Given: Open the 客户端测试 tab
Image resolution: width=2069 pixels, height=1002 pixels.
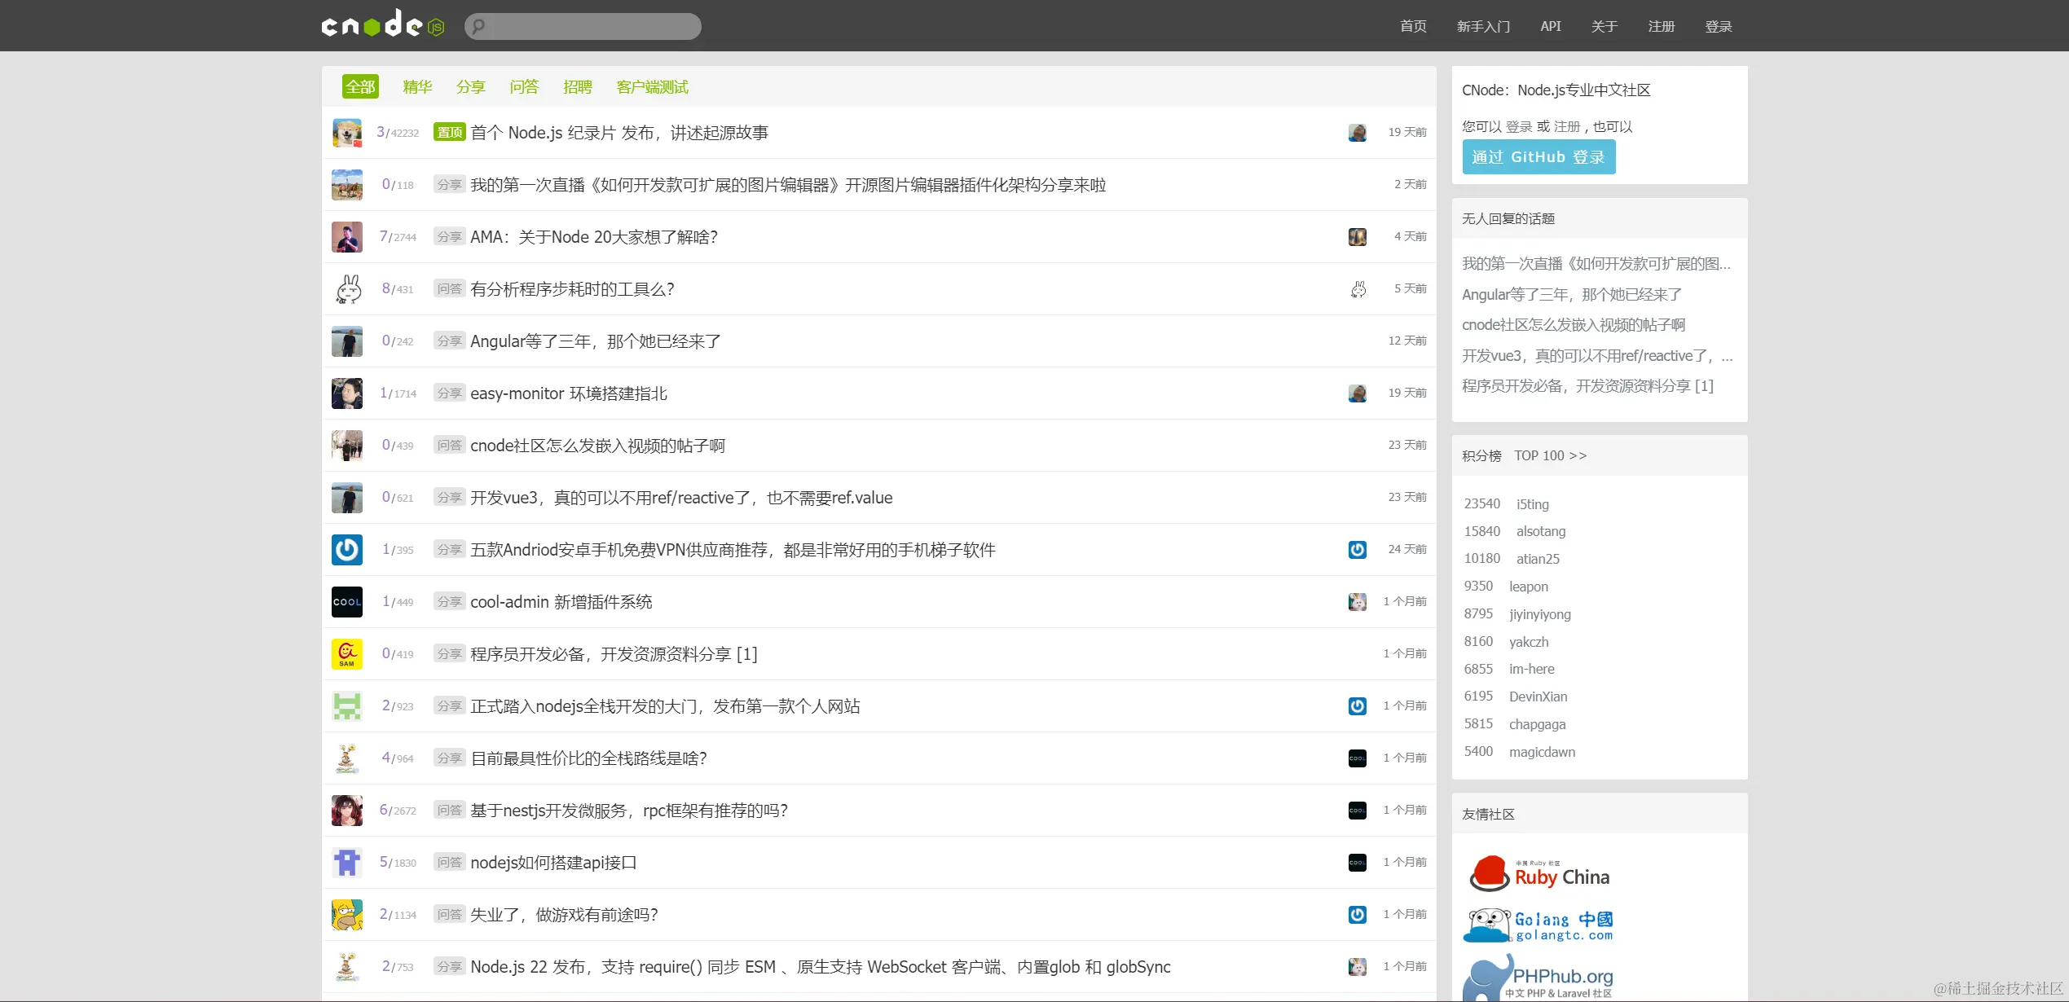Looking at the screenshot, I should [x=652, y=87].
